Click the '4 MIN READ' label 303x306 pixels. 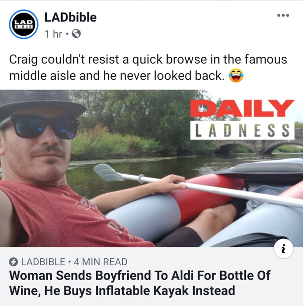pyautogui.click(x=100, y=262)
